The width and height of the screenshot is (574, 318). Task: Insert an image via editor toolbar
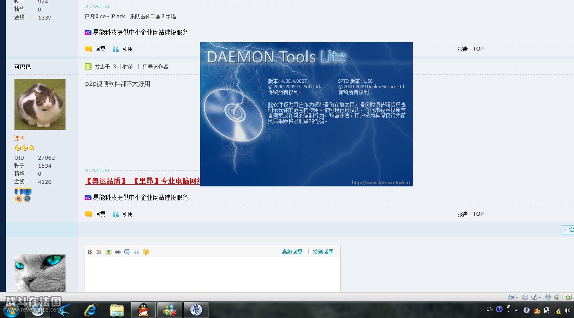109,252
